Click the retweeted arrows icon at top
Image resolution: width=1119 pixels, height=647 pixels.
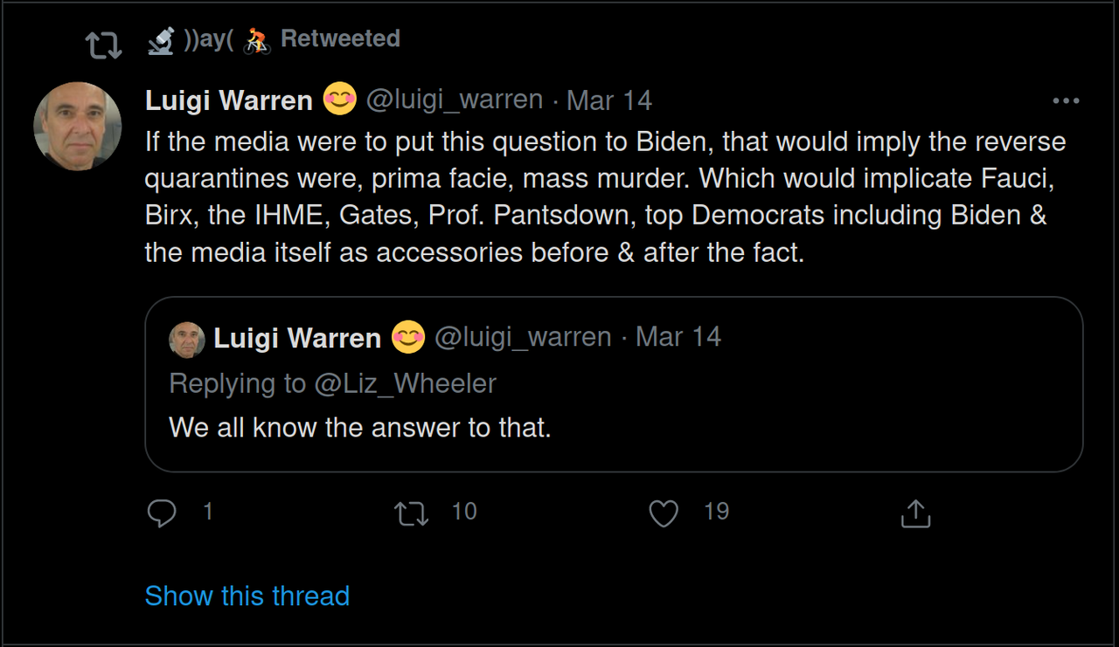(103, 45)
